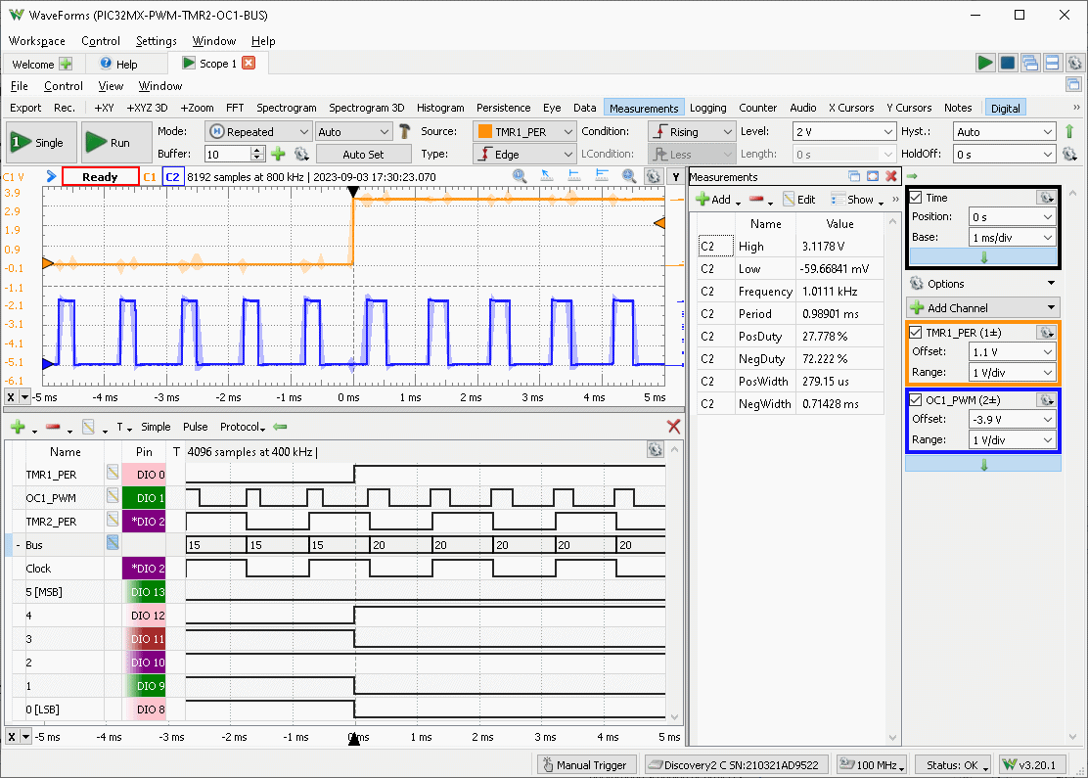The height and width of the screenshot is (778, 1088).
Task: Click the green run-all icon top right
Action: 985,64
